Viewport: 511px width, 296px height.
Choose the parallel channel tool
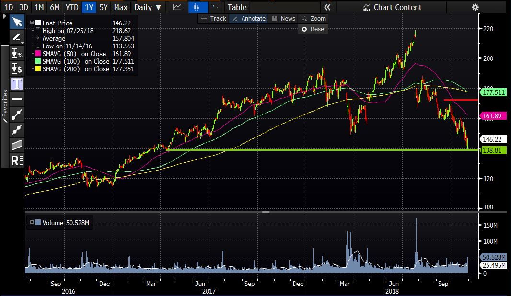[17, 145]
